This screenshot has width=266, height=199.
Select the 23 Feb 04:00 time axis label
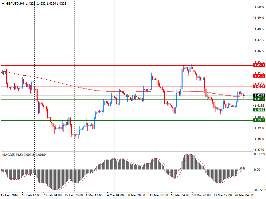click(x=53, y=195)
